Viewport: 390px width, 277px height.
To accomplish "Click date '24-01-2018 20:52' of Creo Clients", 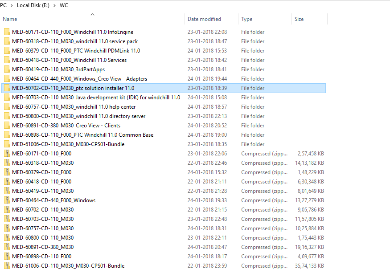I will 207,126.
